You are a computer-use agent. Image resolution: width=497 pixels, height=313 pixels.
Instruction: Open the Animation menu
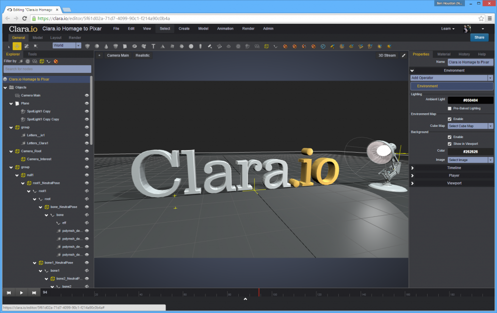(225, 29)
